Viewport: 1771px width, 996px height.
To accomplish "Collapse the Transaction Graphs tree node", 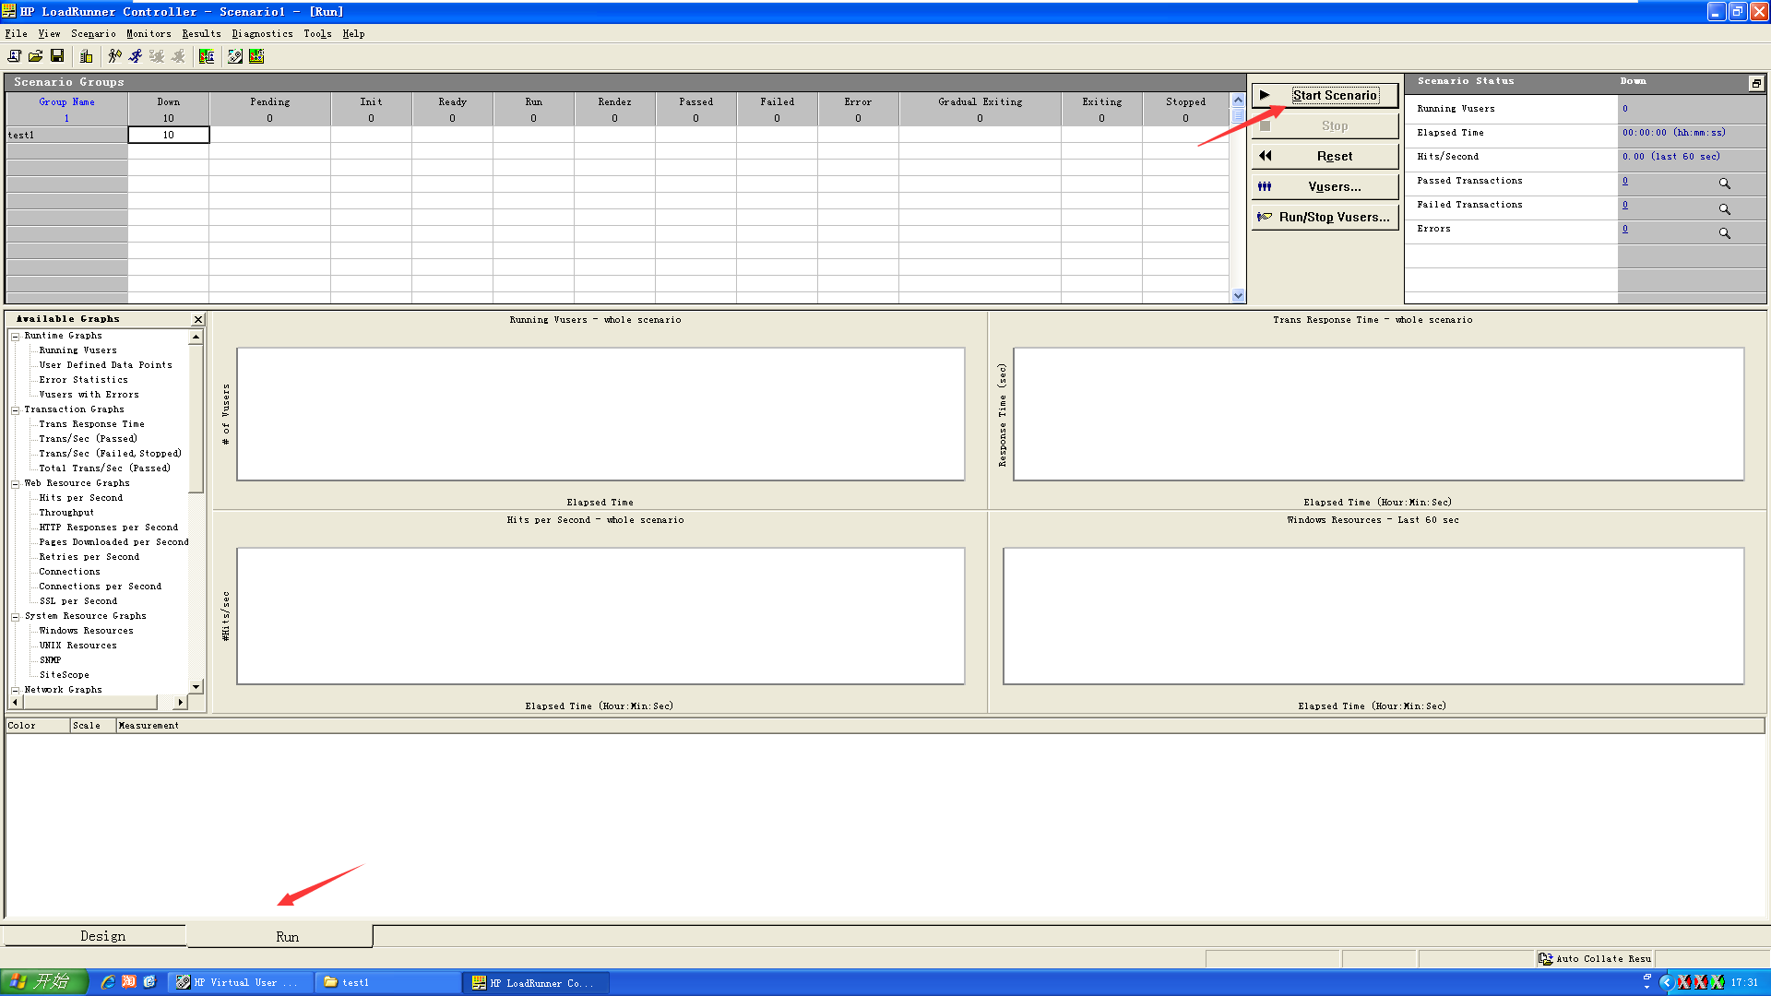I will pyautogui.click(x=16, y=410).
